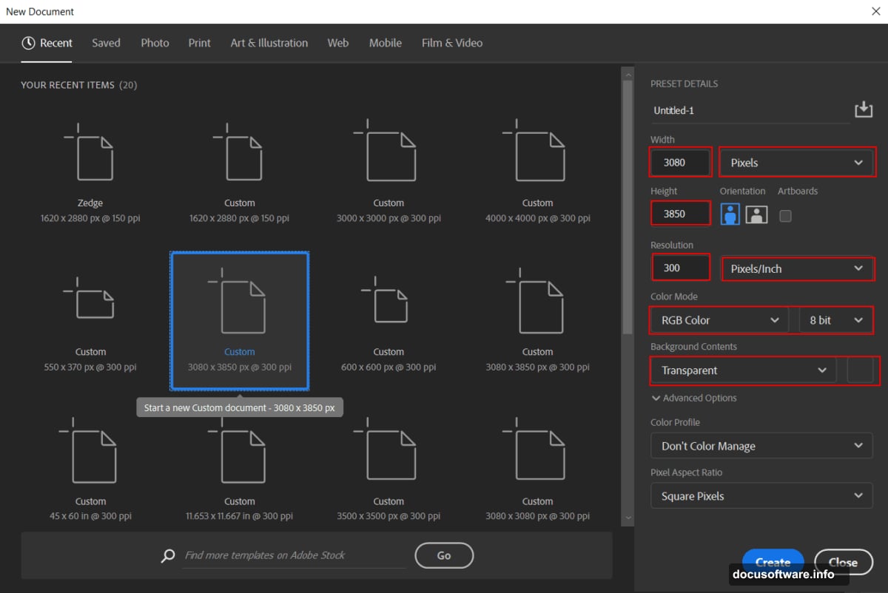The image size is (888, 593).
Task: Click the Create button
Action: pos(773,562)
